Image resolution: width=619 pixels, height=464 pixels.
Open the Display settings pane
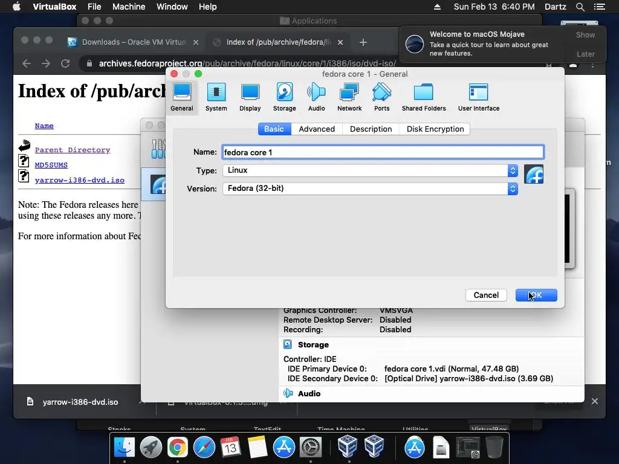(x=250, y=97)
